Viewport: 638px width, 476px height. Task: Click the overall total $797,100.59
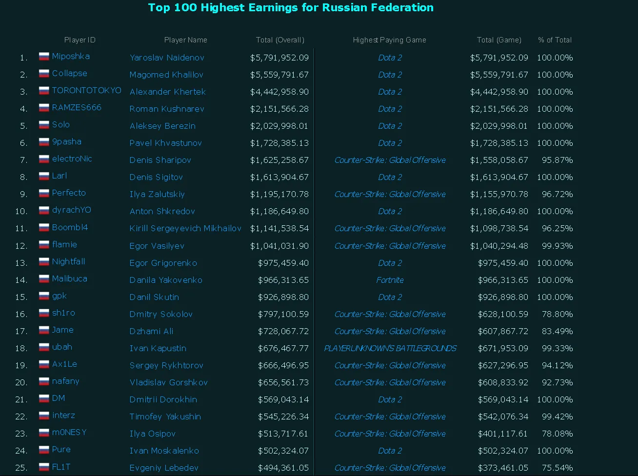[283, 315]
